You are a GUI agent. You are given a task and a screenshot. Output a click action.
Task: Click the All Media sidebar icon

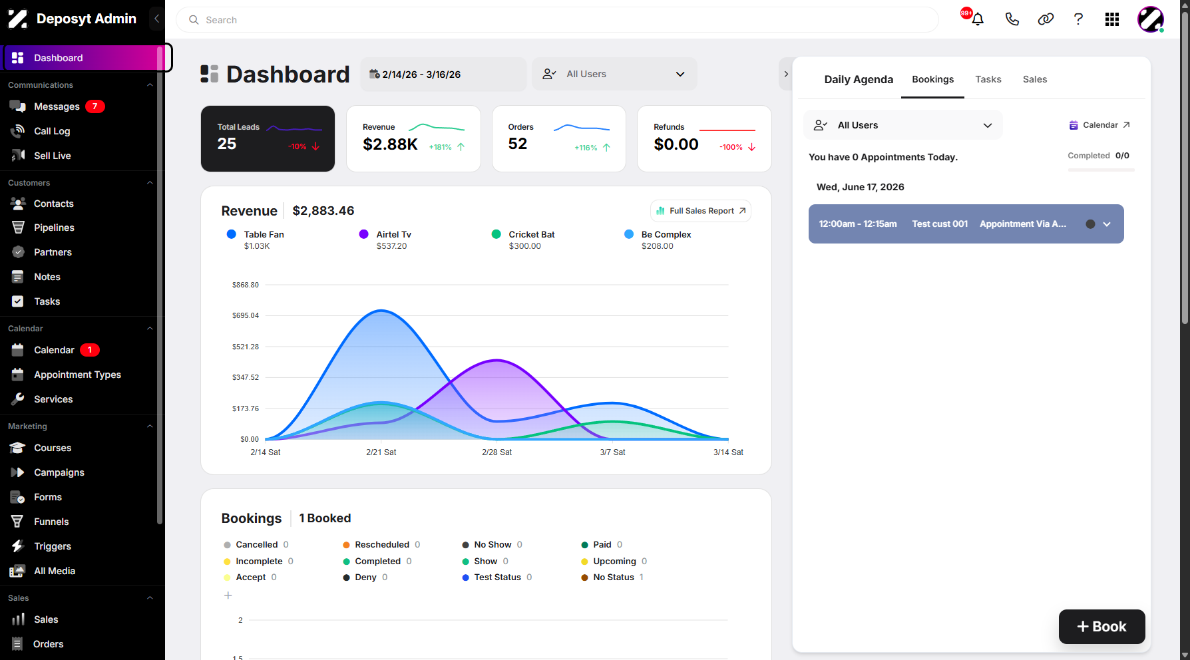(x=17, y=571)
